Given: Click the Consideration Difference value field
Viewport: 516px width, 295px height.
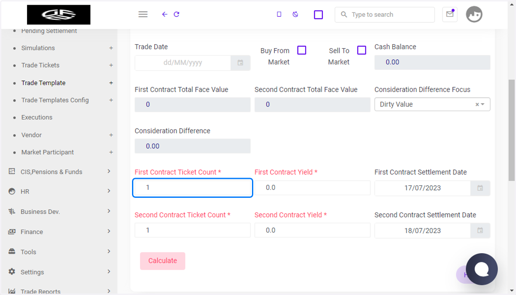Looking at the screenshot, I should (x=193, y=146).
